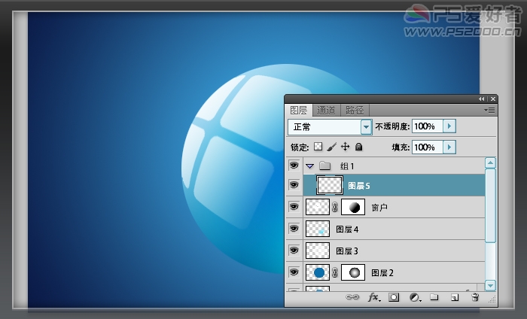The image size is (527, 319).
Task: Hide the 图层 2 layer
Action: [294, 272]
